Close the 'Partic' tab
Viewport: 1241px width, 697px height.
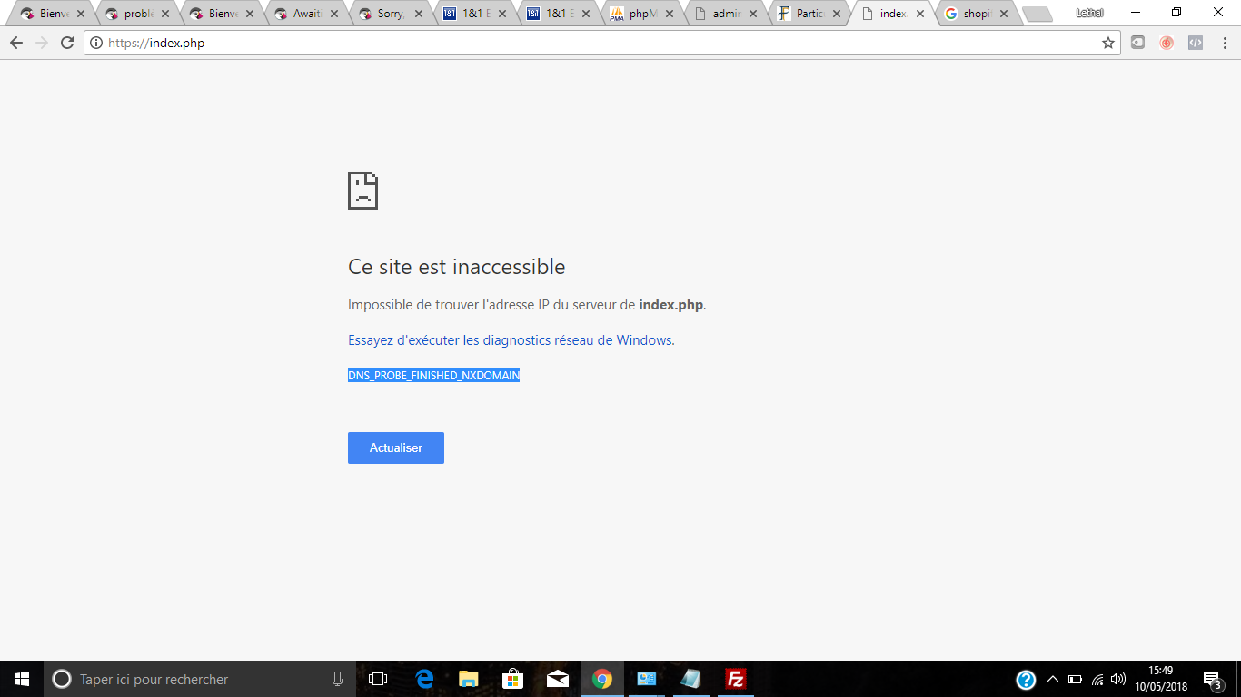tap(837, 14)
